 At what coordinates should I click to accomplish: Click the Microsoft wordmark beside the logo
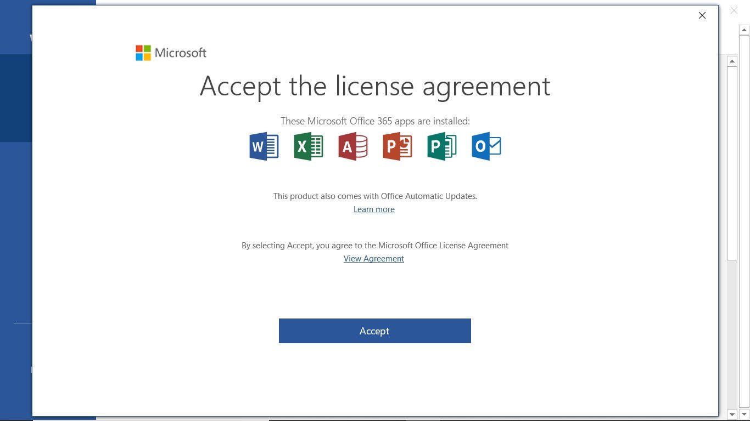pos(181,53)
